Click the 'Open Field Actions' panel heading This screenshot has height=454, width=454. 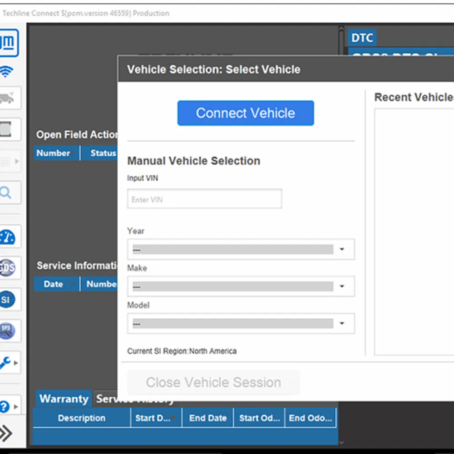(77, 135)
